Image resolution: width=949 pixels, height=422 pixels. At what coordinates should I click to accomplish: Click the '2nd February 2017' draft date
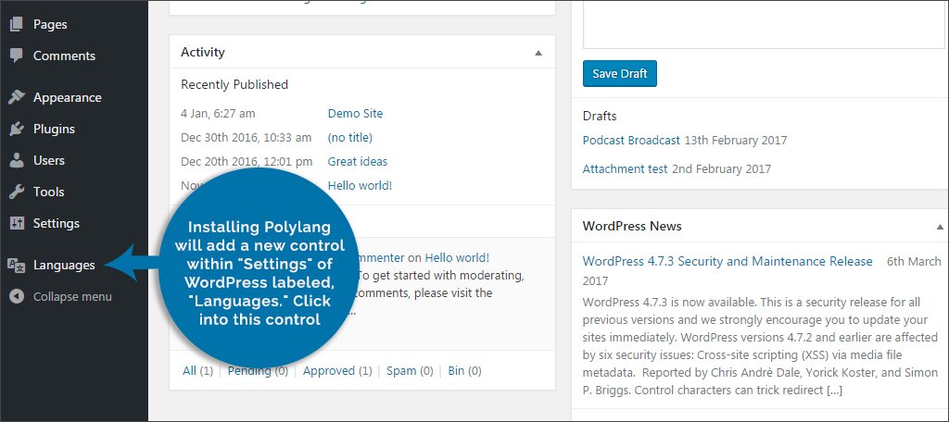[721, 168]
